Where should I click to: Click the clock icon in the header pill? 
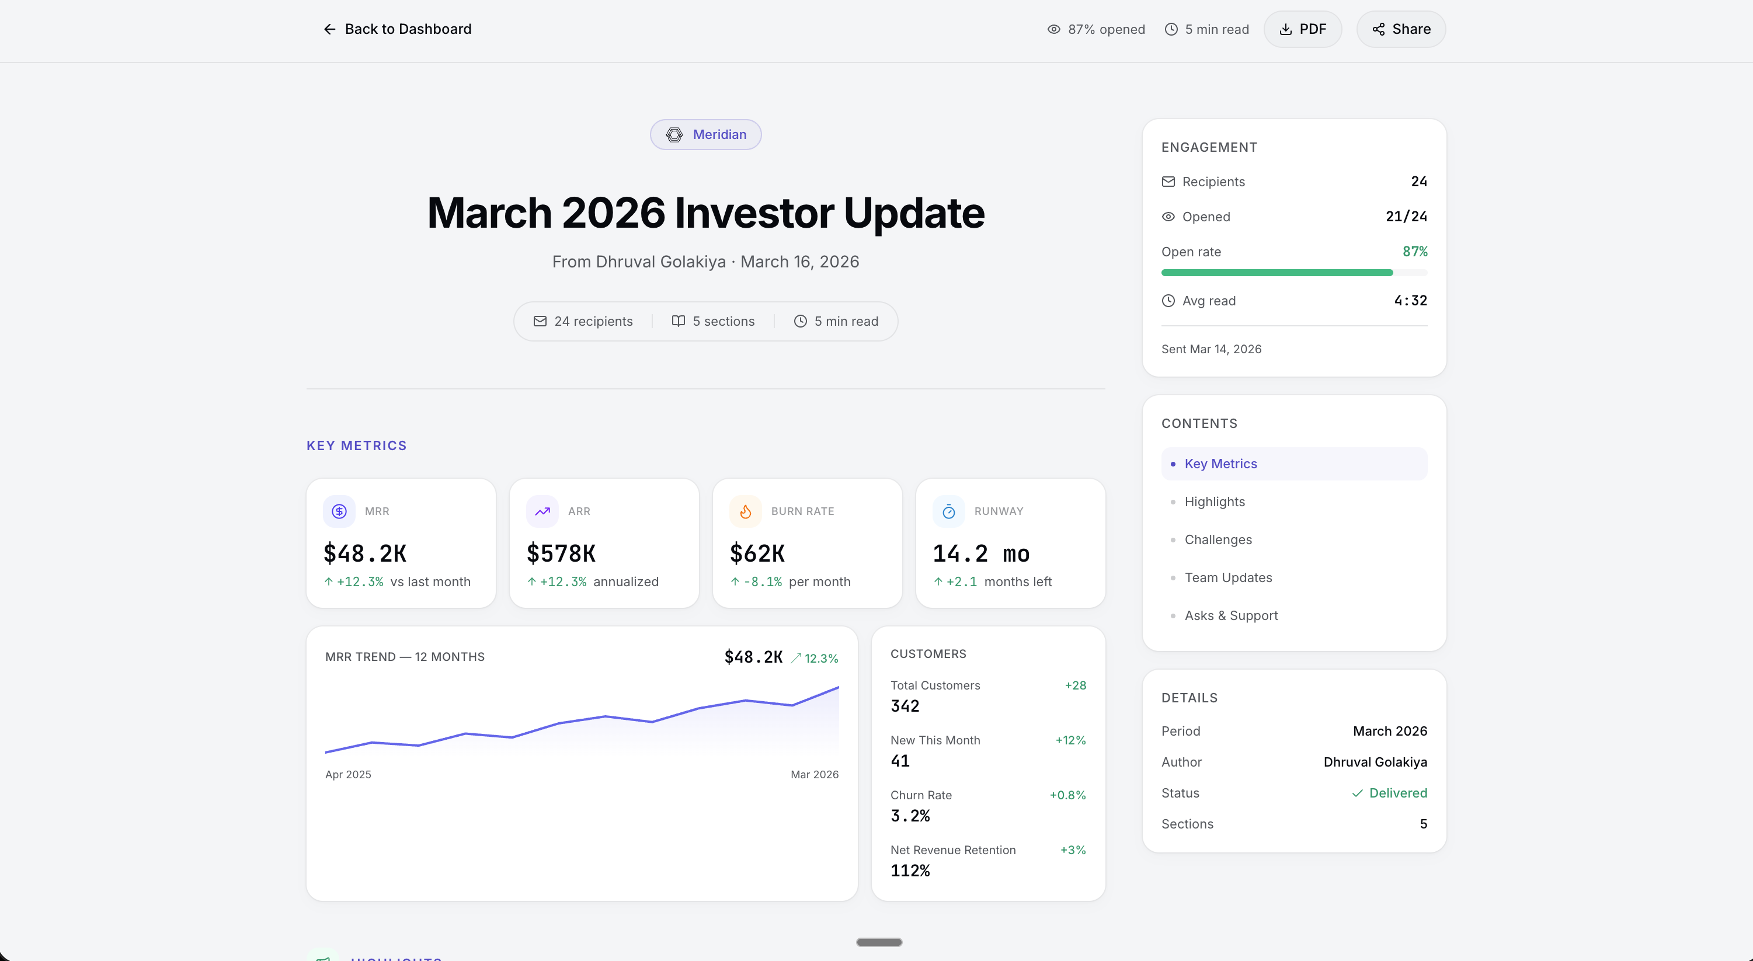800,321
